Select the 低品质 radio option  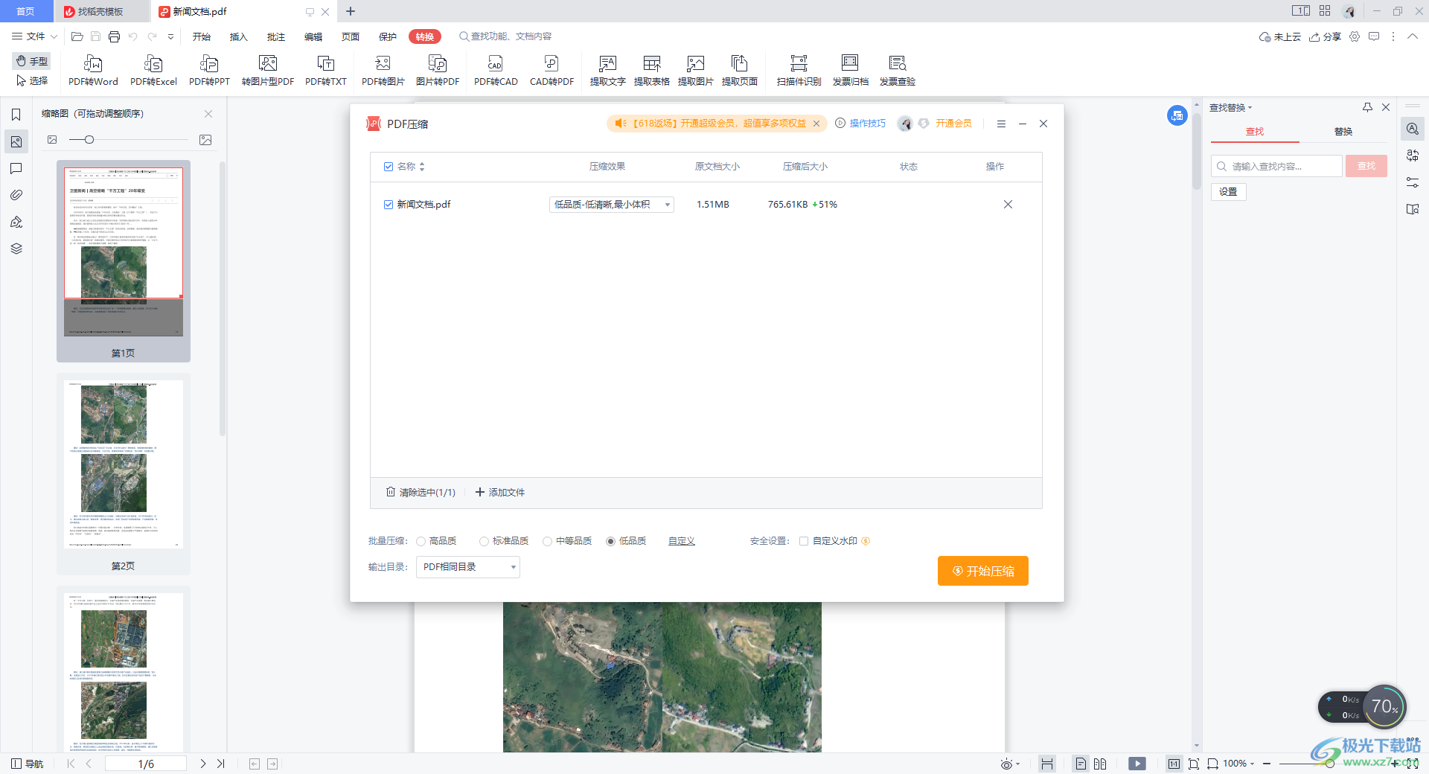tap(611, 541)
